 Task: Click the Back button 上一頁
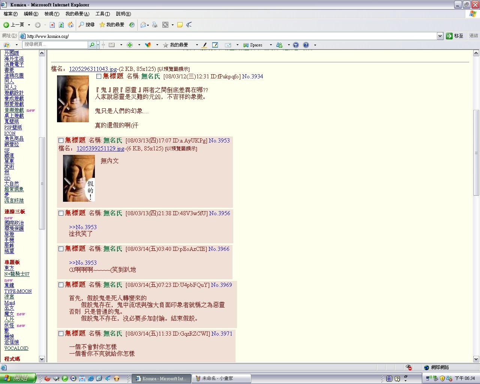pyautogui.click(x=14, y=25)
